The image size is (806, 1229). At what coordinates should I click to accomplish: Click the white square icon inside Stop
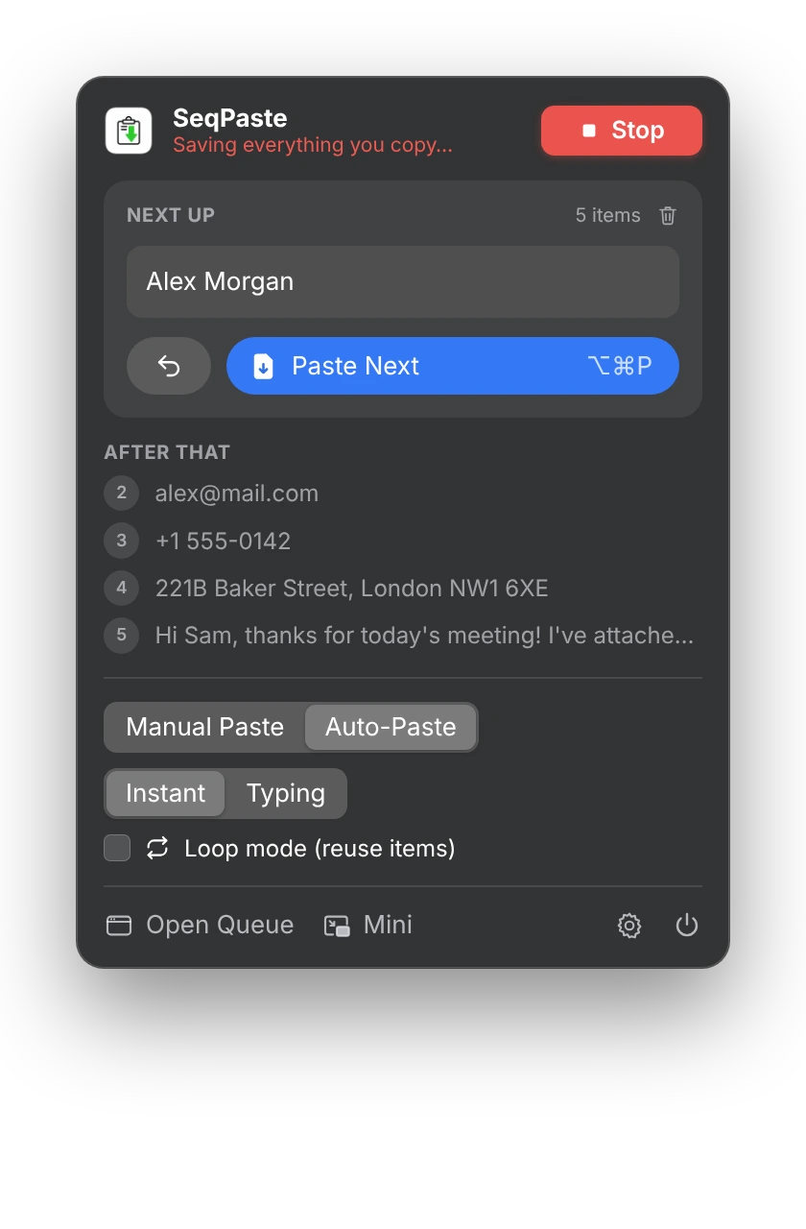point(589,131)
